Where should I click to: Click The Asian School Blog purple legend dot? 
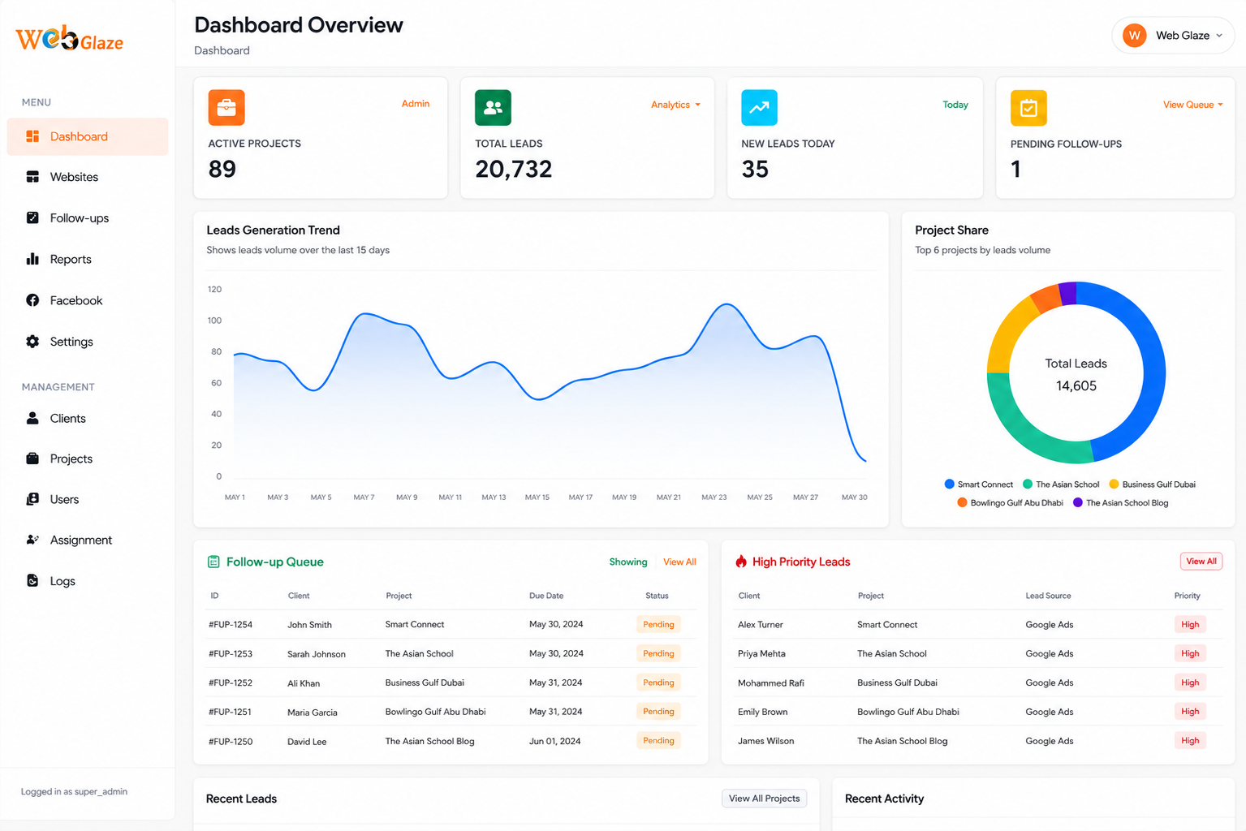point(1078,502)
